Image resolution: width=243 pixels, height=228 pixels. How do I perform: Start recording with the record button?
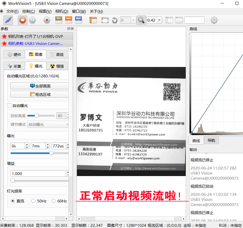pos(47,20)
